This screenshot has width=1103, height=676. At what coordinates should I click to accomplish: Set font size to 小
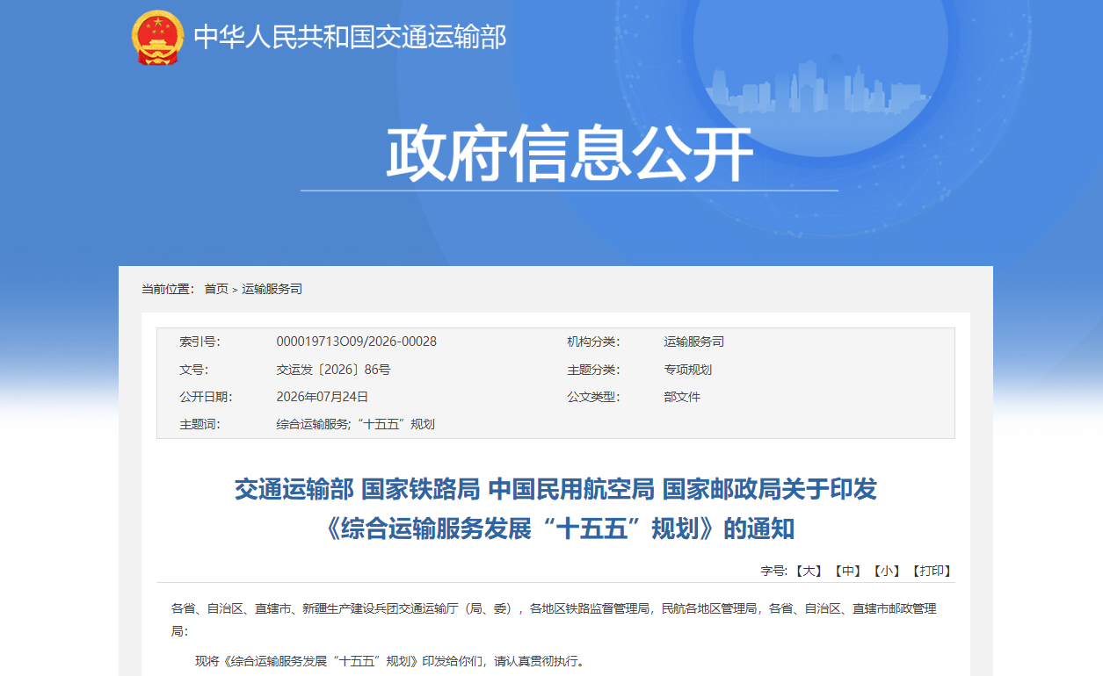(886, 571)
